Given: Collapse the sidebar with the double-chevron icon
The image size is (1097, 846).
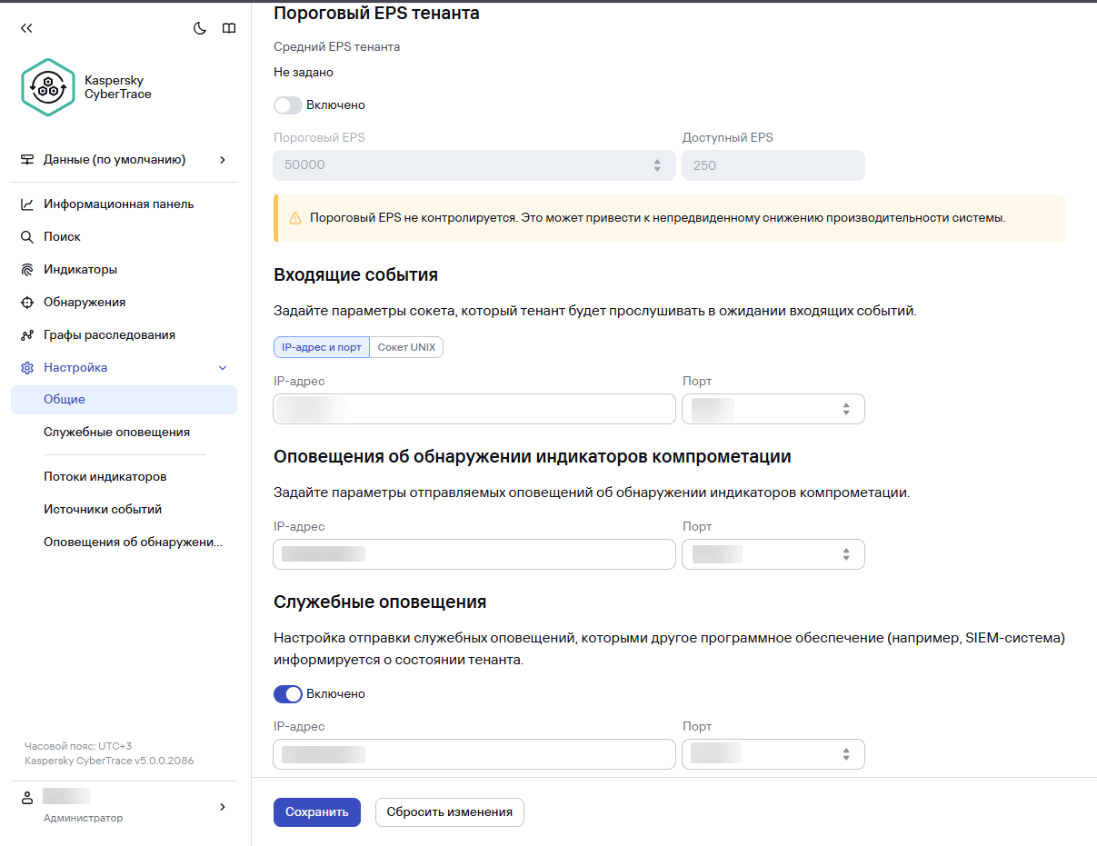Looking at the screenshot, I should coord(25,28).
